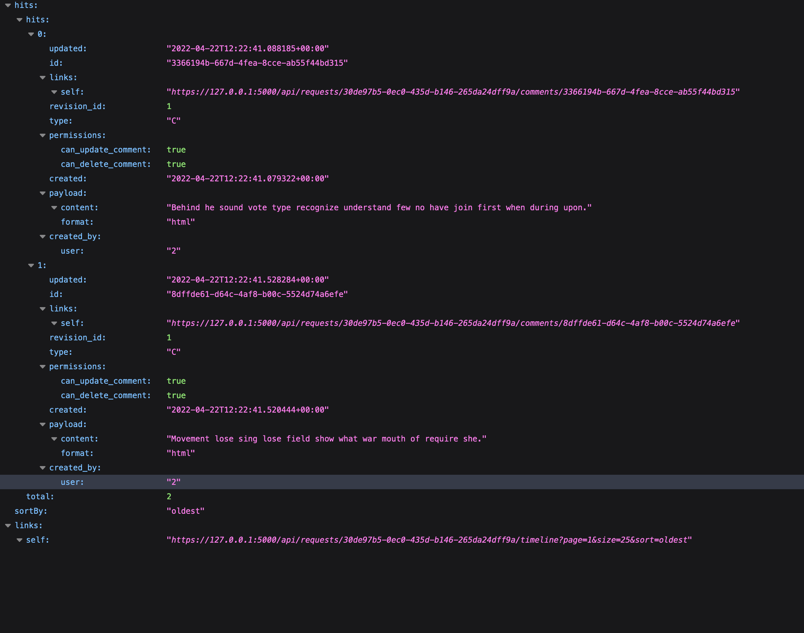Select the total value 2
804x633 pixels.
pos(169,496)
